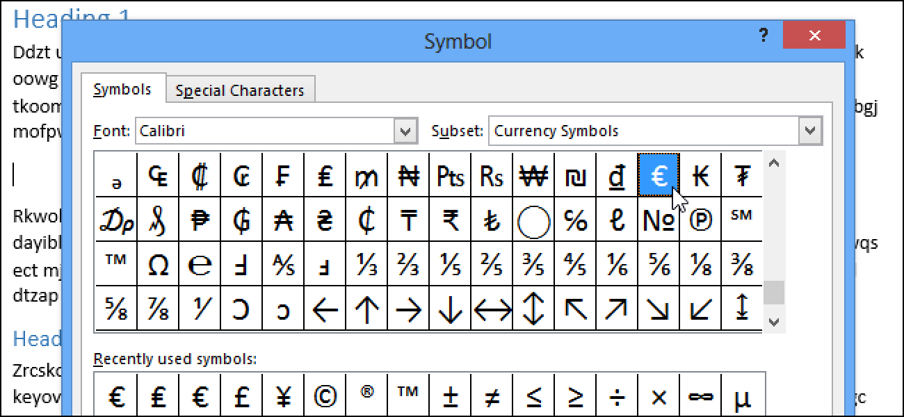Select the Rs rupee symbol
Image resolution: width=904 pixels, height=417 pixels.
point(492,176)
